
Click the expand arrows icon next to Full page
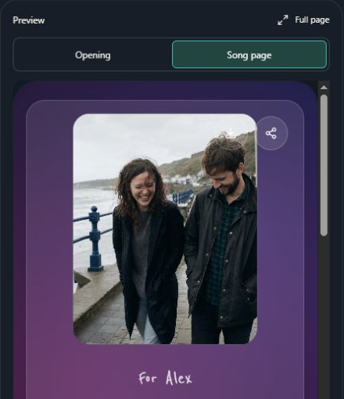click(283, 20)
